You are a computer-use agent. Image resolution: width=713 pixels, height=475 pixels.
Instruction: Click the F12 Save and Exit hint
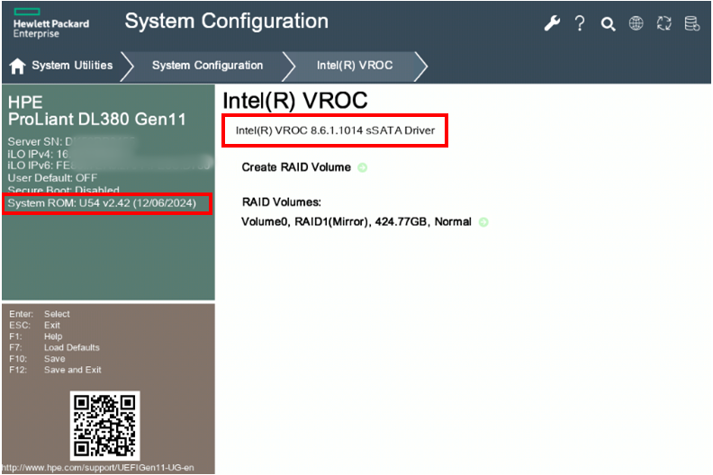coord(55,370)
